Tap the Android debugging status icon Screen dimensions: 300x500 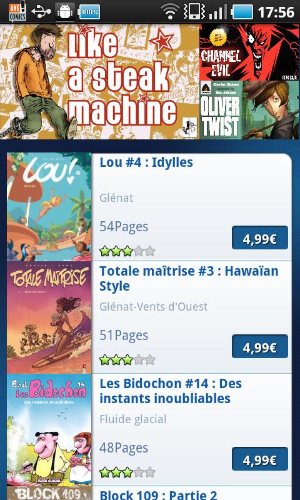65,12
